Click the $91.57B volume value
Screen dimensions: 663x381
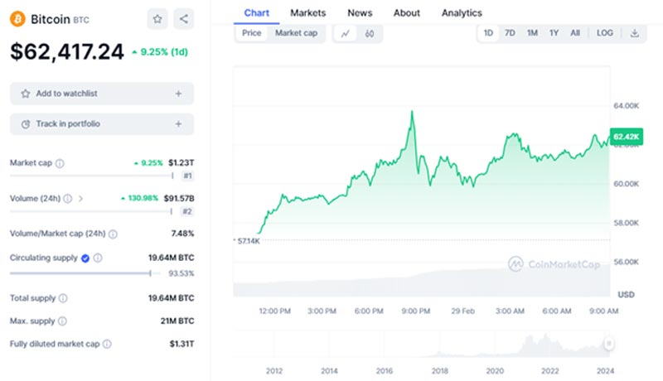pos(179,198)
